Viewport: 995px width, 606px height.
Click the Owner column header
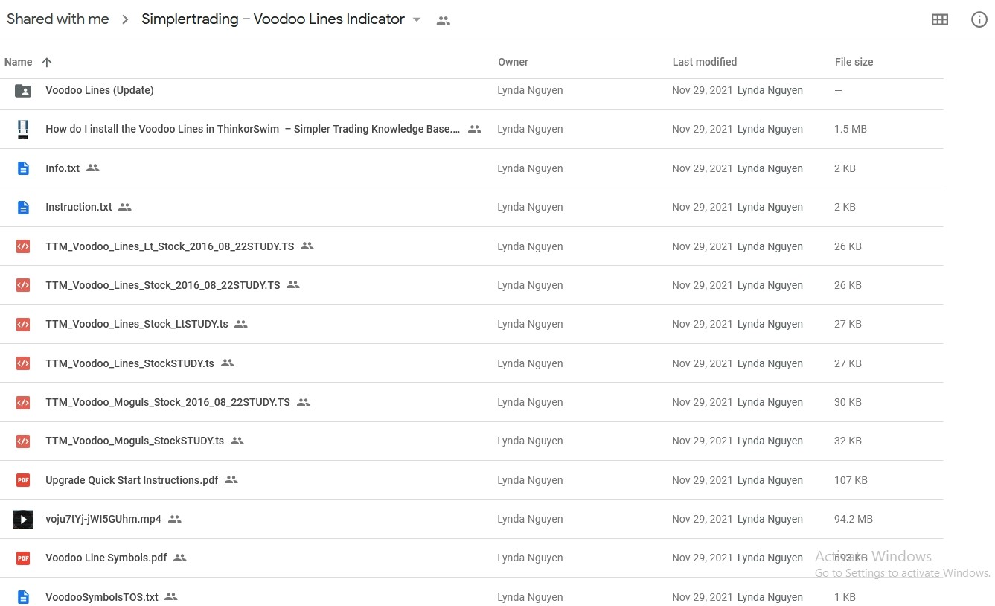click(513, 62)
